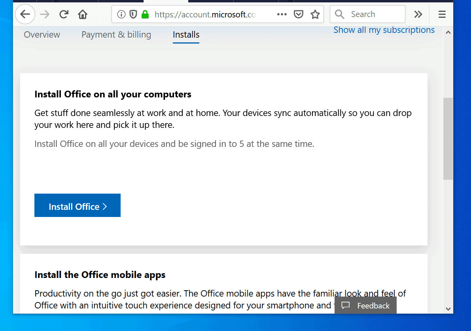The width and height of the screenshot is (471, 331).
Task: Click the content blocking shield icon
Action: pos(133,14)
